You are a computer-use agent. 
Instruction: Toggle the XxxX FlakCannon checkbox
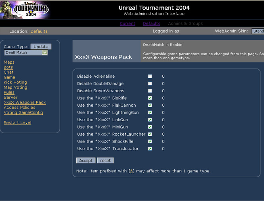click(x=150, y=106)
